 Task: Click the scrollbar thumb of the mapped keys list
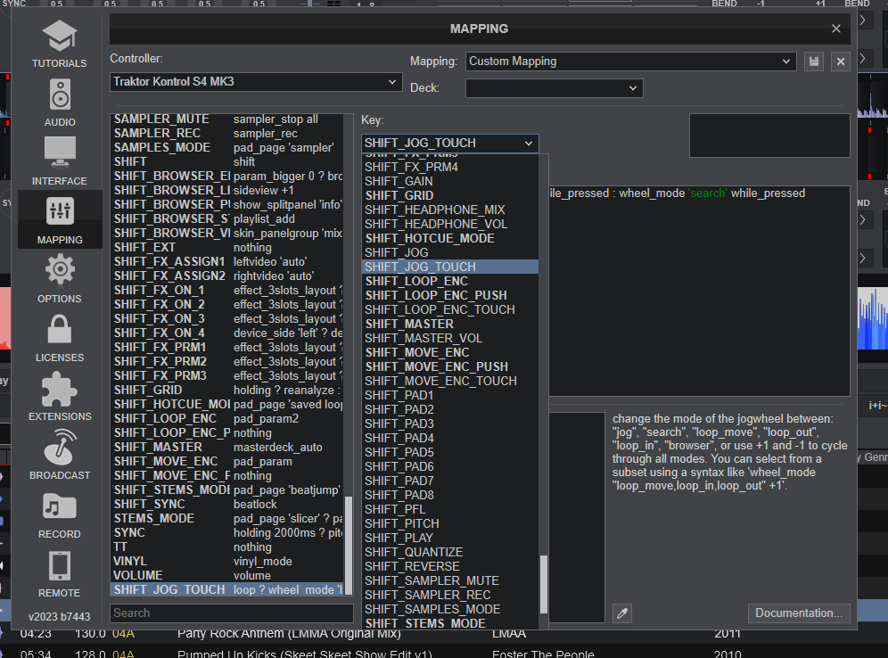(349, 545)
